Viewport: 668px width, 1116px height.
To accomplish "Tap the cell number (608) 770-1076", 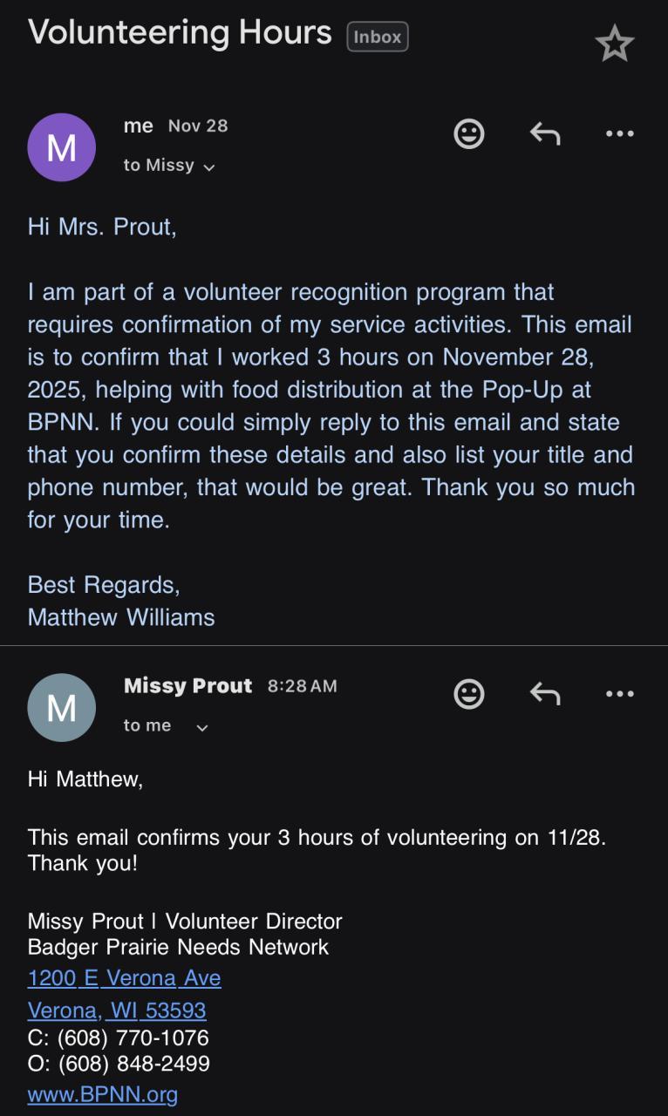I will [x=133, y=1038].
